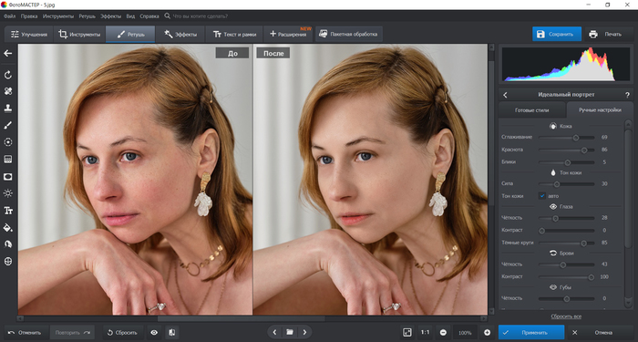Select the radial filter tool
The height and width of the screenshot is (342, 638).
pos(8,142)
